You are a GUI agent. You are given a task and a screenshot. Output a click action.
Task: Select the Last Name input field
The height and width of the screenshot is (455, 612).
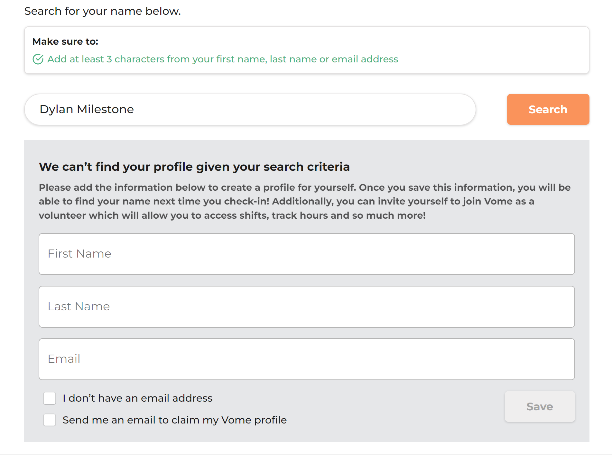click(306, 307)
